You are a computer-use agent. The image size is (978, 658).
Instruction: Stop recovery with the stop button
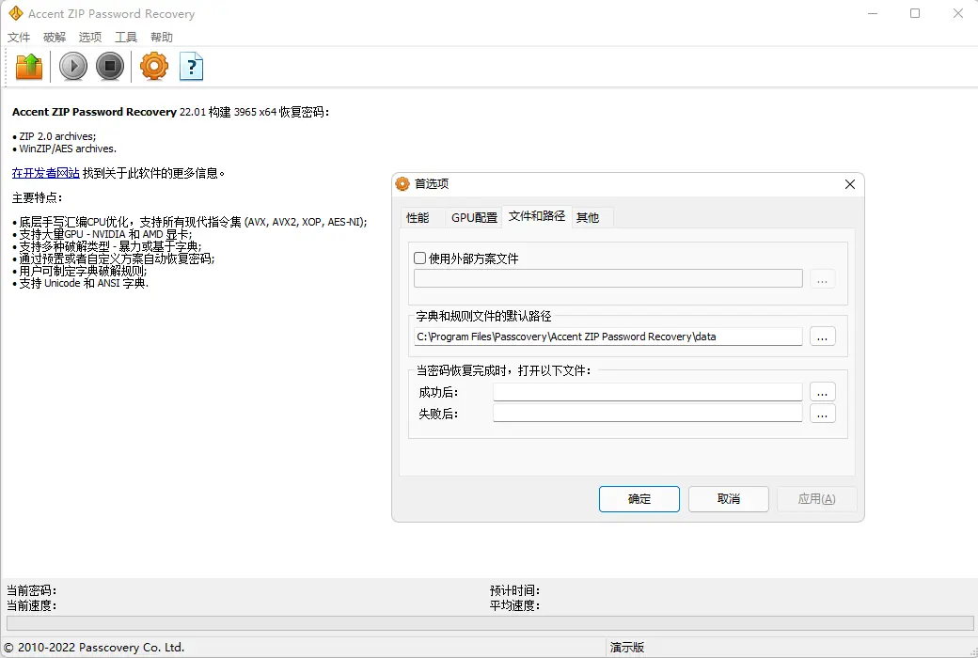tap(110, 66)
